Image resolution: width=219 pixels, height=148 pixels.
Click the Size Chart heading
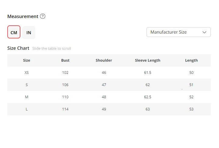(18, 48)
